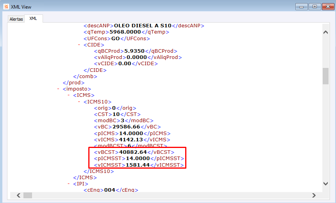This screenshot has height=203, width=336.
Task: Click the pICMS value 14.0000
Action: (131, 134)
